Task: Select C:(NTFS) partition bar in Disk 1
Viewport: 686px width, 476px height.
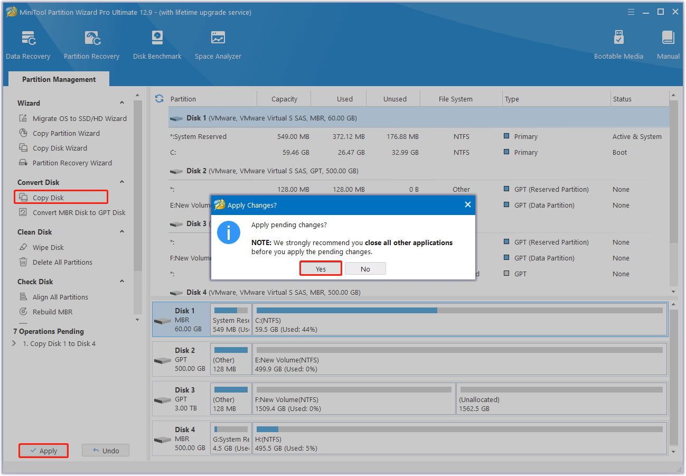Action: point(459,320)
